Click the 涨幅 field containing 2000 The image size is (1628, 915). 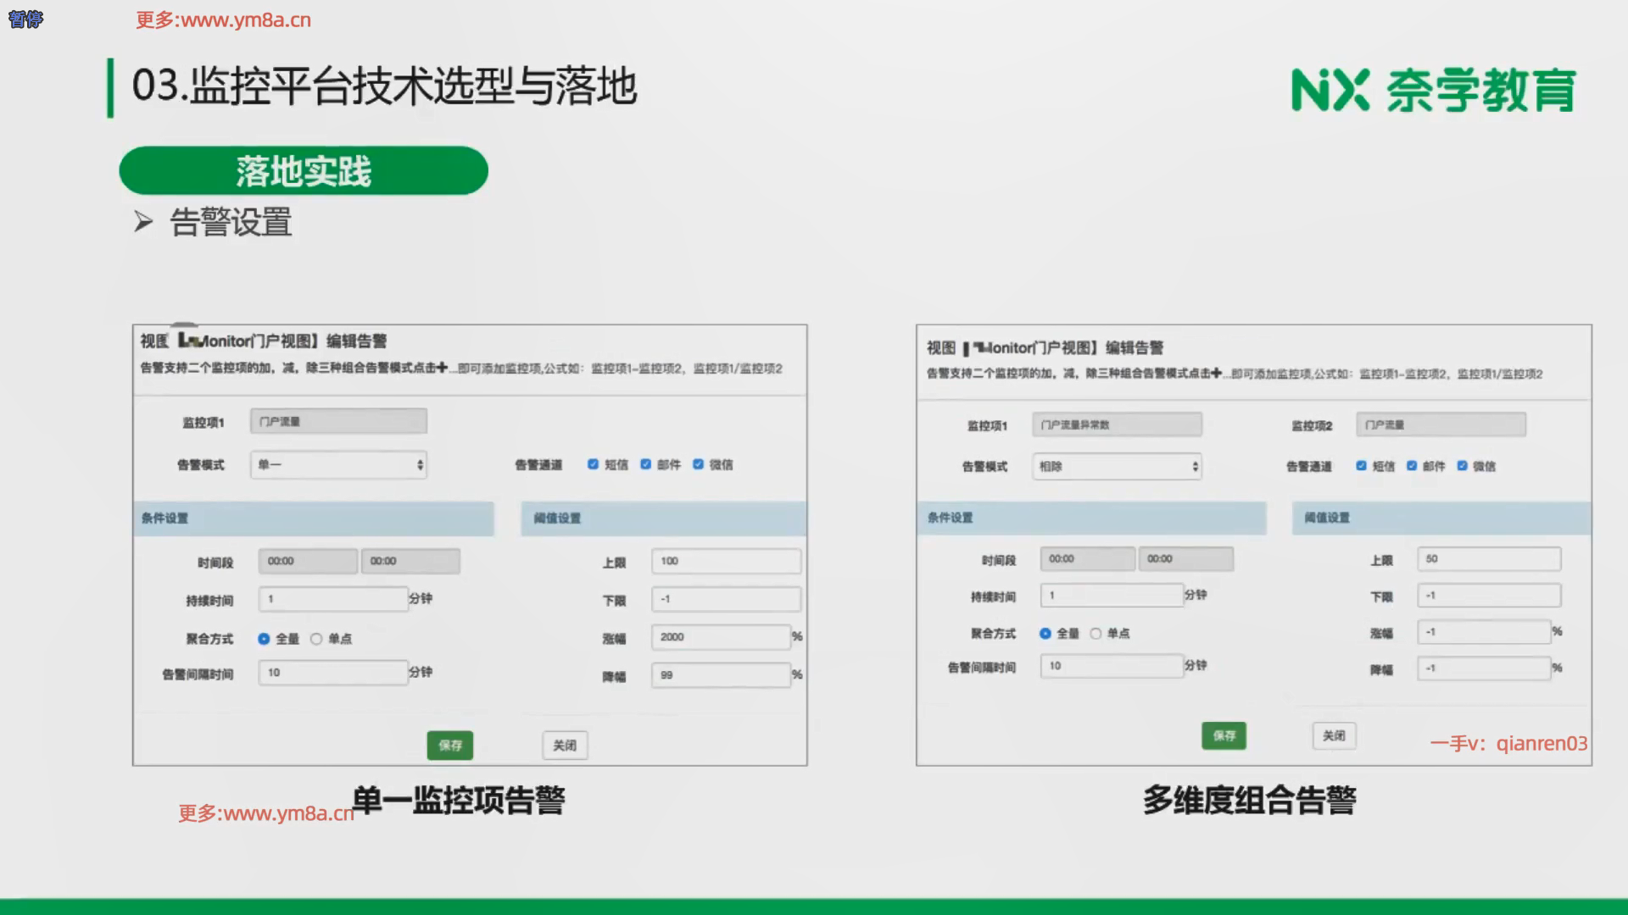click(x=720, y=637)
